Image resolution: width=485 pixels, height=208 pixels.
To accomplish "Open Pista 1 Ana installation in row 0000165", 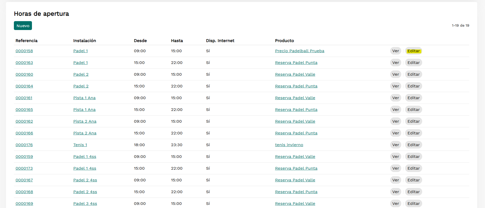I will (x=84, y=110).
